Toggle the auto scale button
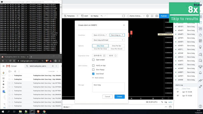Screen dimensions: 203x114 [x=170, y=102]
